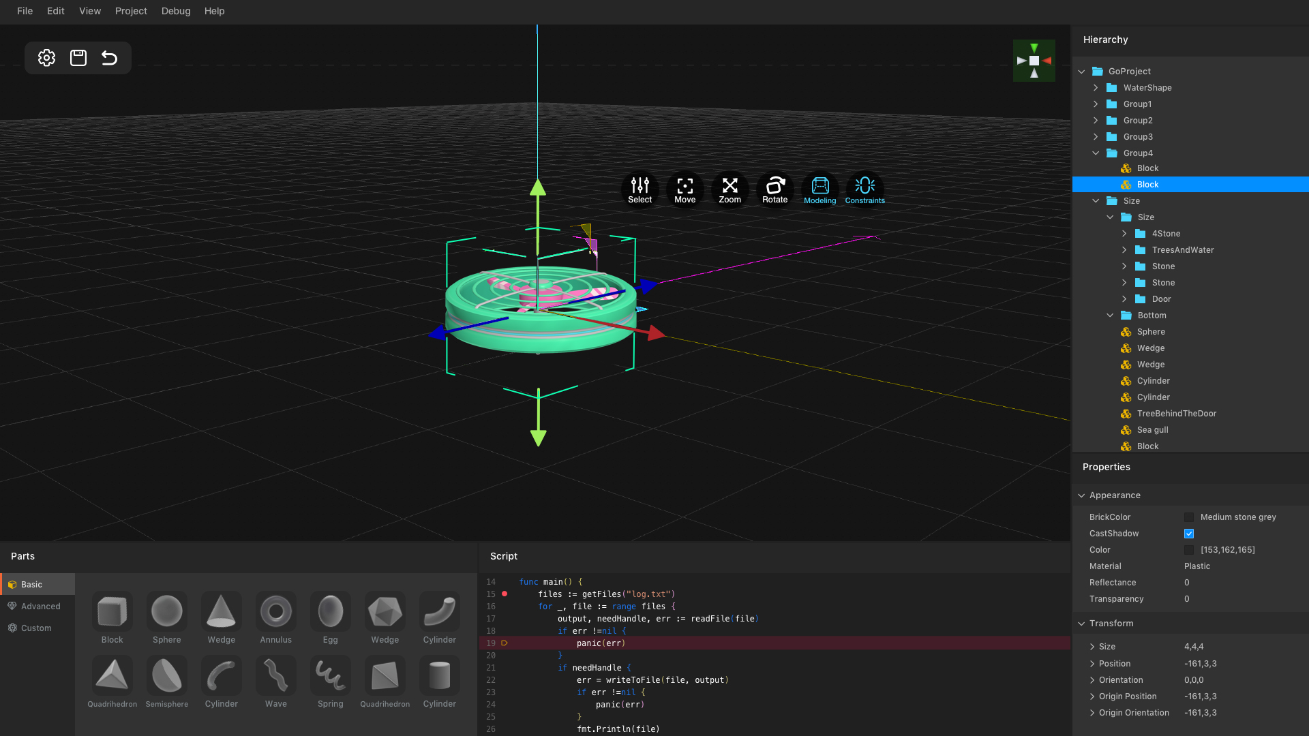1309x736 pixels.
Task: Expand the Position property row
Action: pyautogui.click(x=1092, y=664)
